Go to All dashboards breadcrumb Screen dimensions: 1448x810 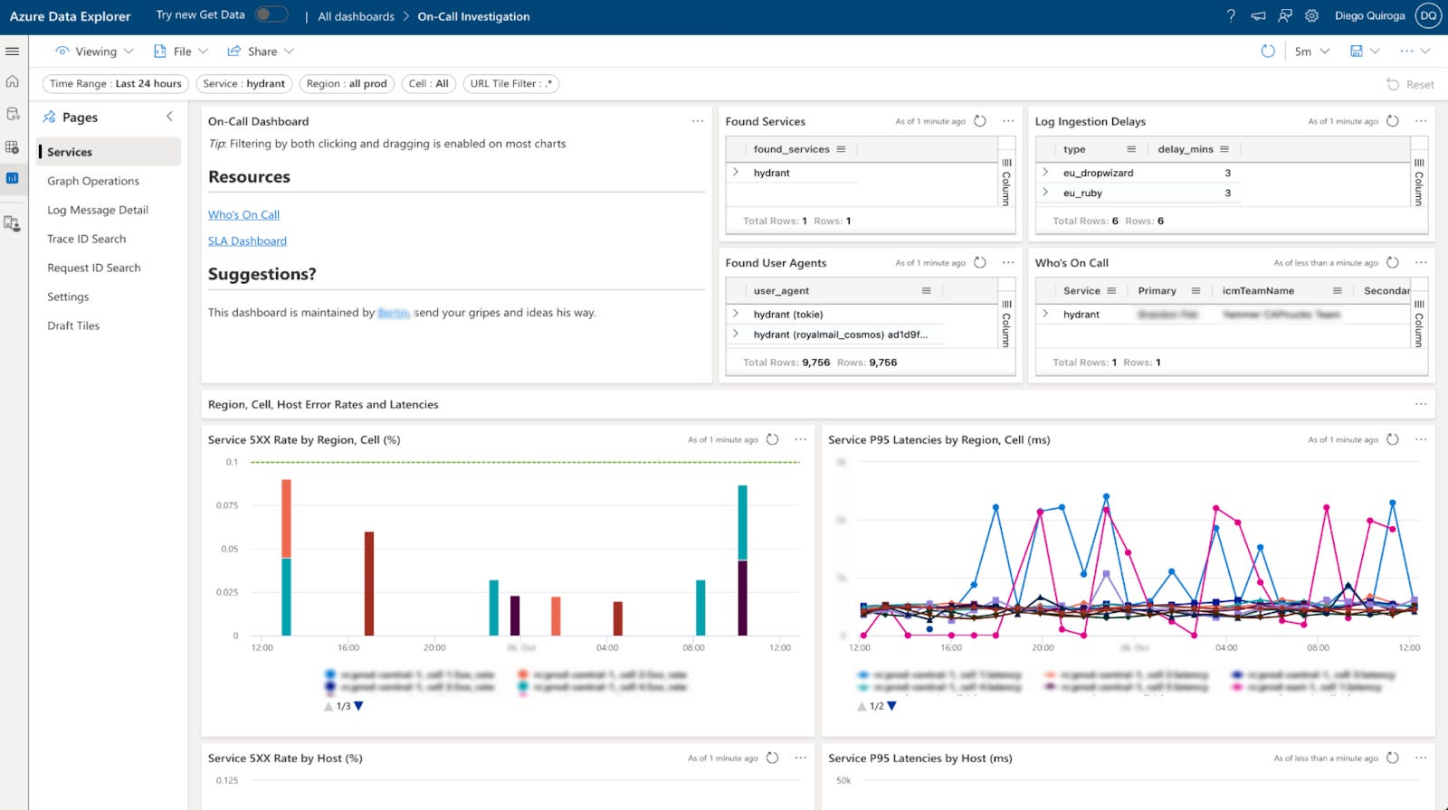click(356, 16)
